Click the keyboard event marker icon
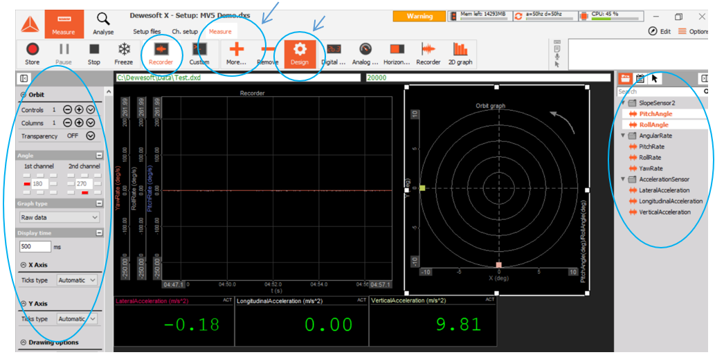The image size is (715, 357). click(556, 42)
